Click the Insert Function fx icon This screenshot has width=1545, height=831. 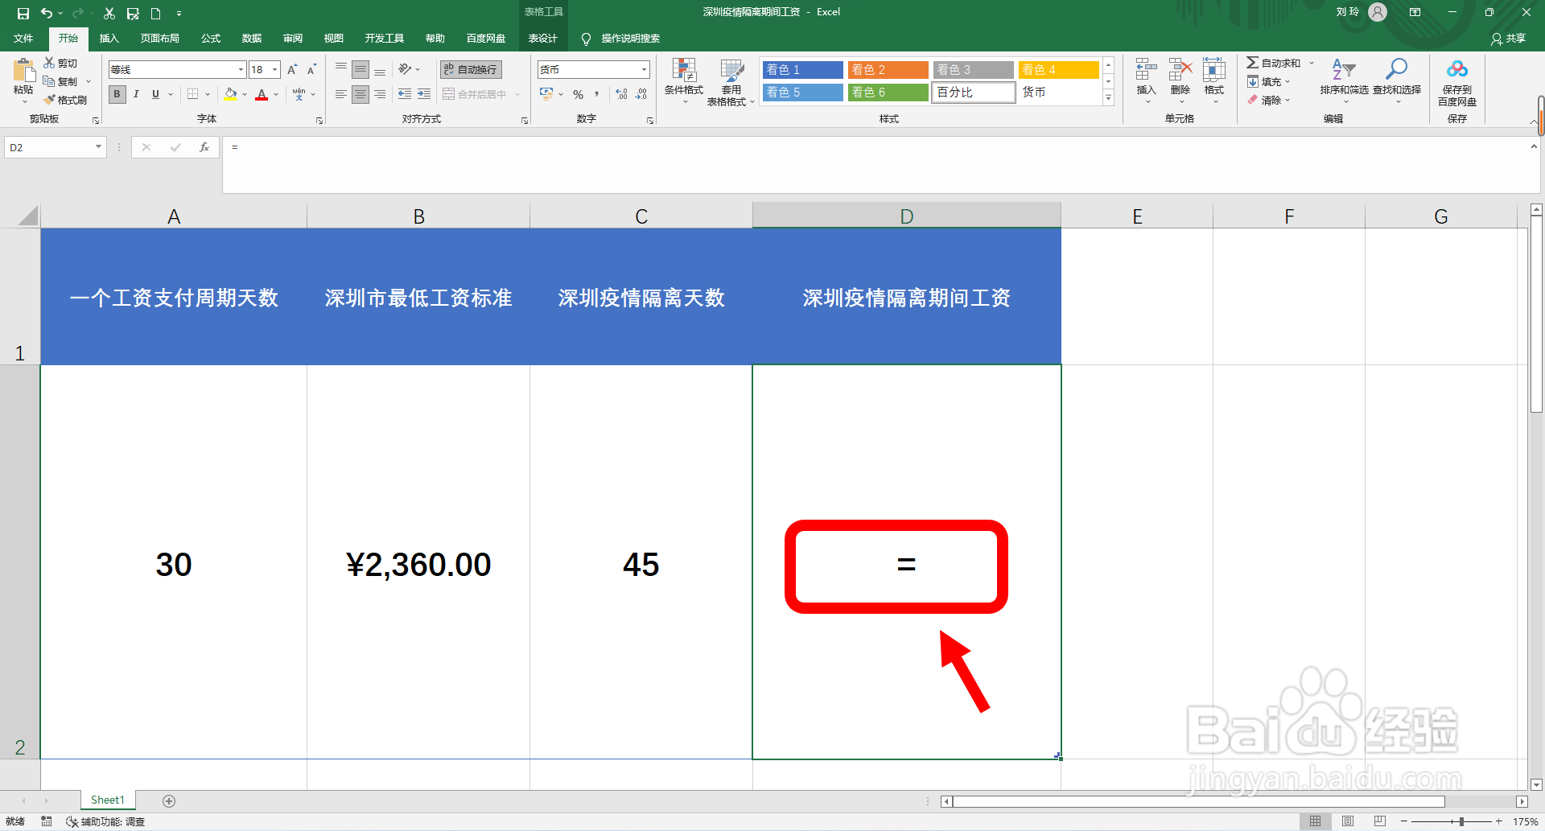click(204, 147)
